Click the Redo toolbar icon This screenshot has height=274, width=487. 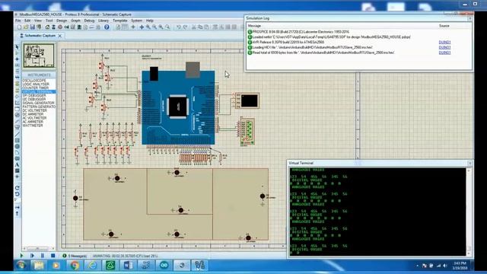185,27
